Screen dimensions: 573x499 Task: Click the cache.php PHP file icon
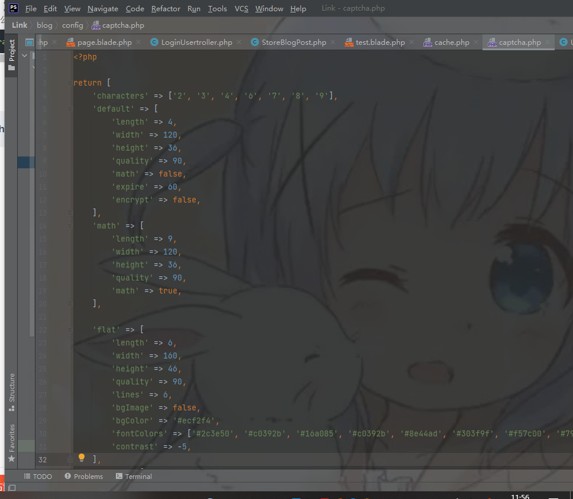point(428,43)
